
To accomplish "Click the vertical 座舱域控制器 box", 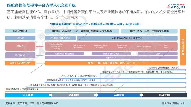I will coord(183,47).
